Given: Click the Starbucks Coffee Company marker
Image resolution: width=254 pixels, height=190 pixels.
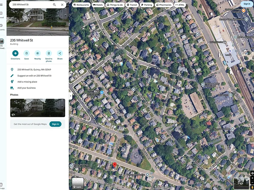Looking at the screenshot, I should pyautogui.click(x=243, y=11).
